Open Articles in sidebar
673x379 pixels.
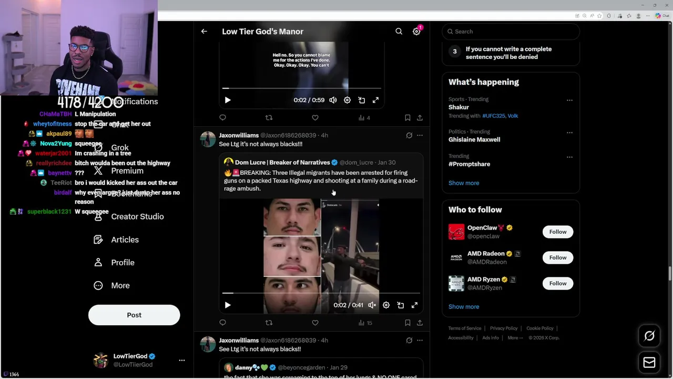(117, 240)
